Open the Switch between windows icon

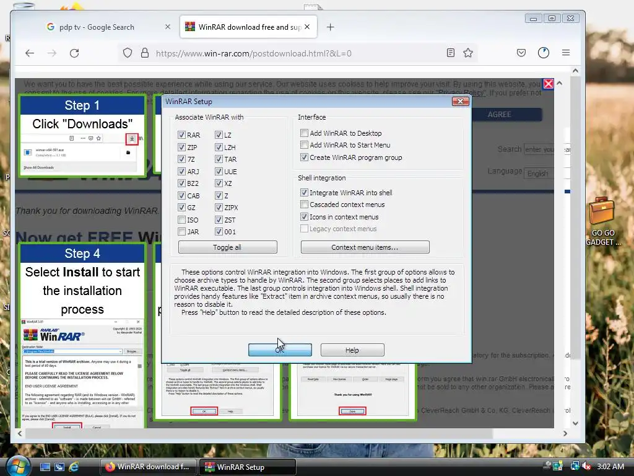(59, 467)
